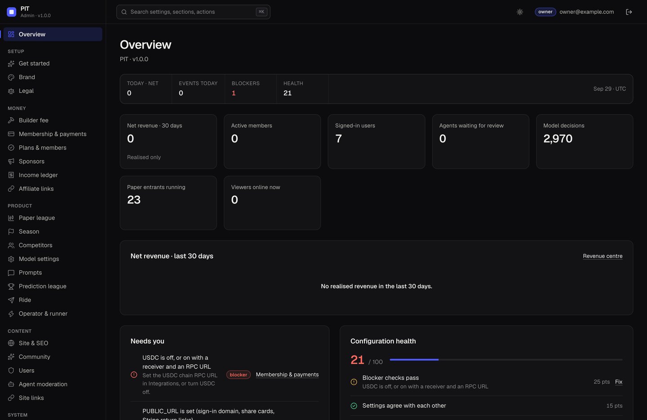647x420 pixels.
Task: Follow the Membership & payments link under Needs you
Action: click(287, 375)
